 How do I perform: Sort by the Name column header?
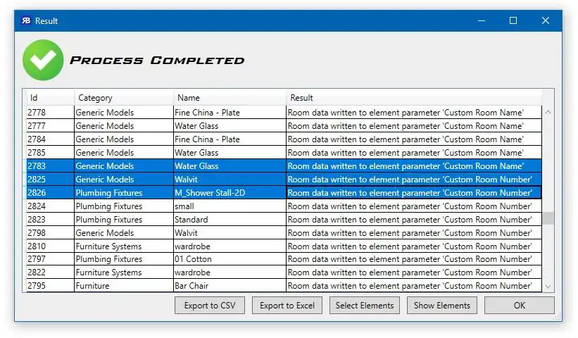tap(230, 98)
